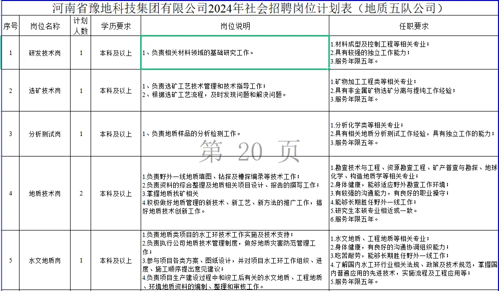499x291 pixels.
Task: Select 本科及以上 in the 分析测试岗 row
Action: click(116, 134)
